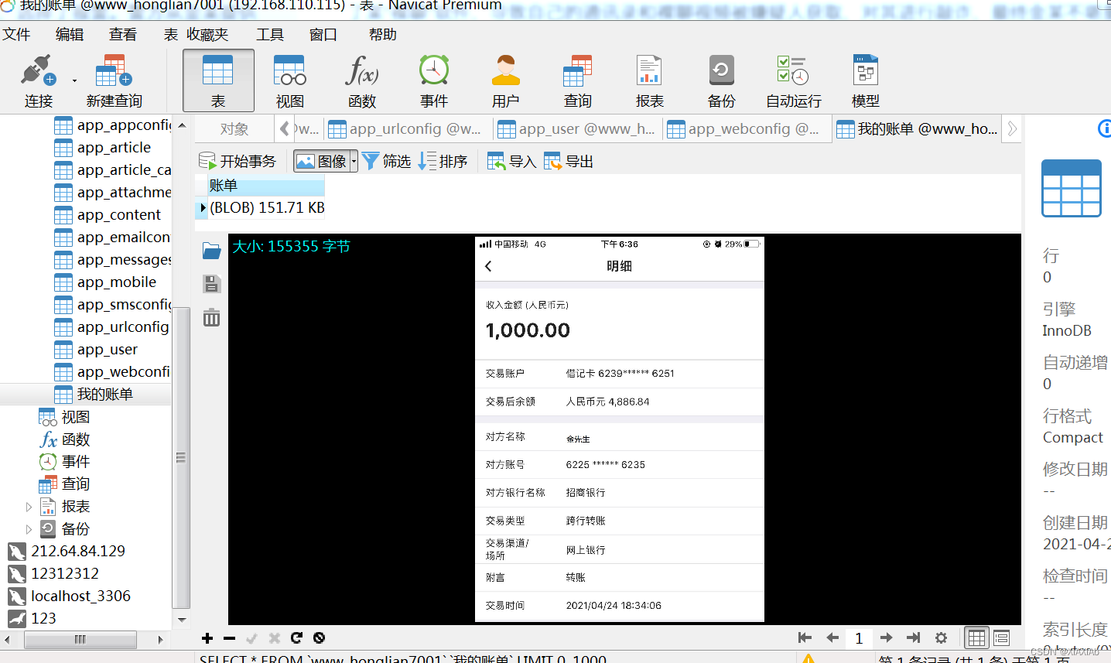Click the 账单 column header
Screen dimensions: 1111x663
[x=266, y=186]
